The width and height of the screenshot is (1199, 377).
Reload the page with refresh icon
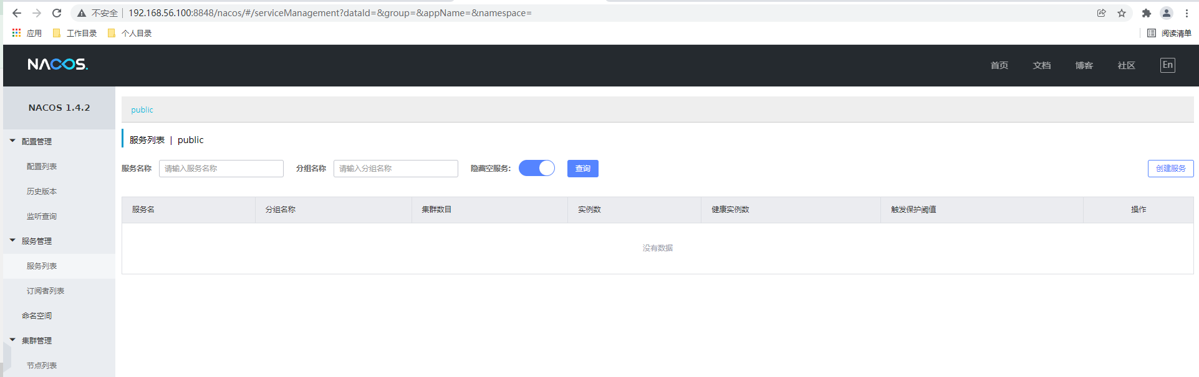tap(57, 13)
